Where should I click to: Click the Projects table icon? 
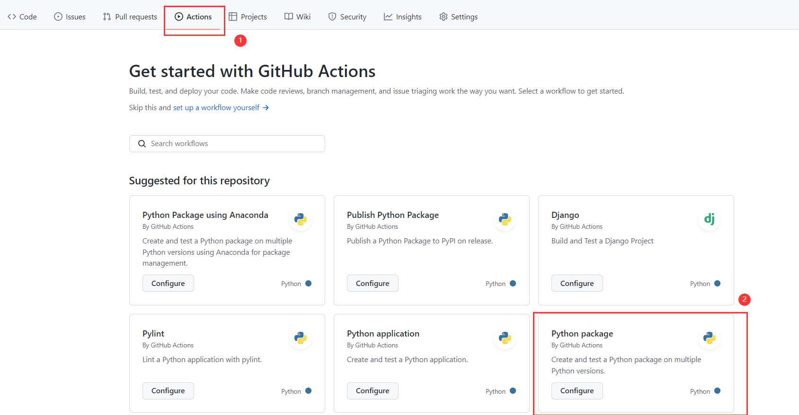click(x=233, y=17)
